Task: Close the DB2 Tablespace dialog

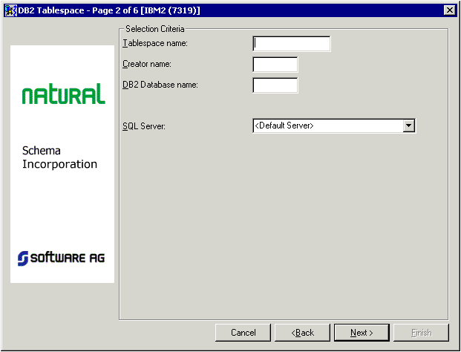Action: 448,10
